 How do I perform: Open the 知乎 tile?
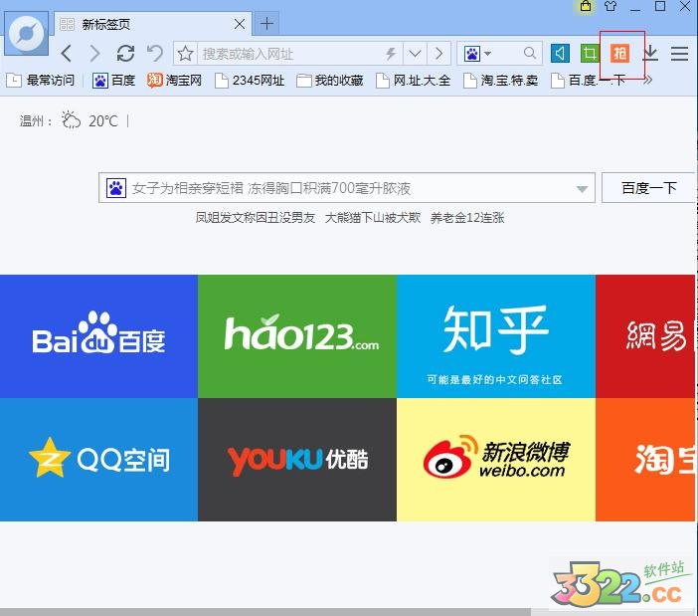pos(496,336)
